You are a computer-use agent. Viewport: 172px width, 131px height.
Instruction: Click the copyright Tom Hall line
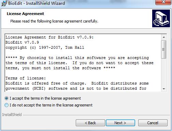click(x=45, y=47)
